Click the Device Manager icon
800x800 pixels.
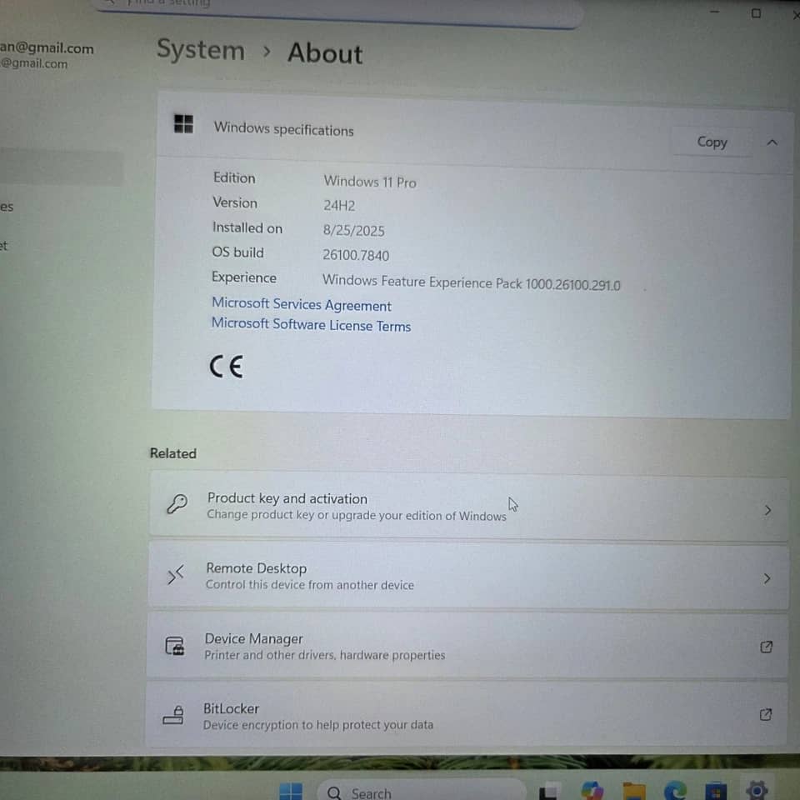(x=174, y=645)
